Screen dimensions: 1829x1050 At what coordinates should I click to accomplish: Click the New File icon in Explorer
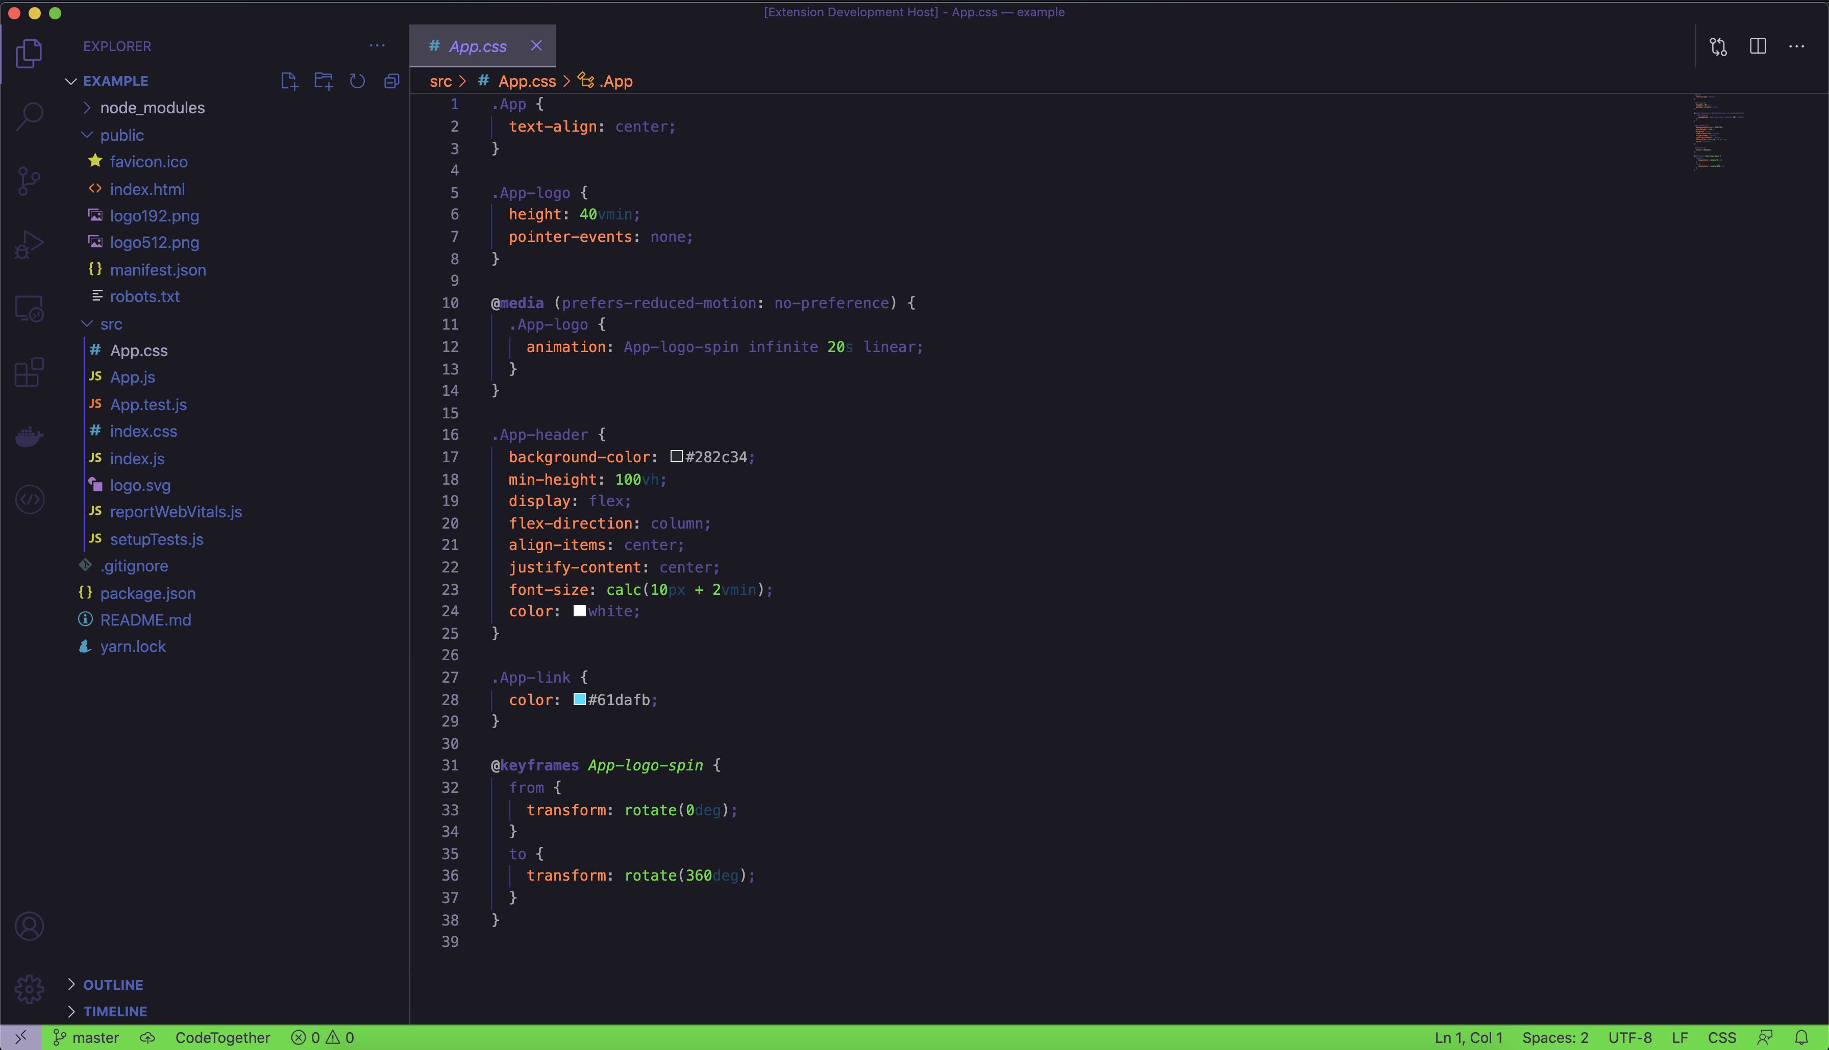(289, 81)
